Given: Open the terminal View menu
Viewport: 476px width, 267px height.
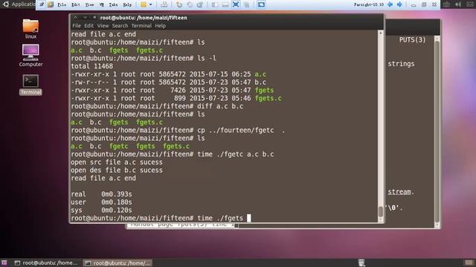Looking at the screenshot, I should (x=103, y=26).
